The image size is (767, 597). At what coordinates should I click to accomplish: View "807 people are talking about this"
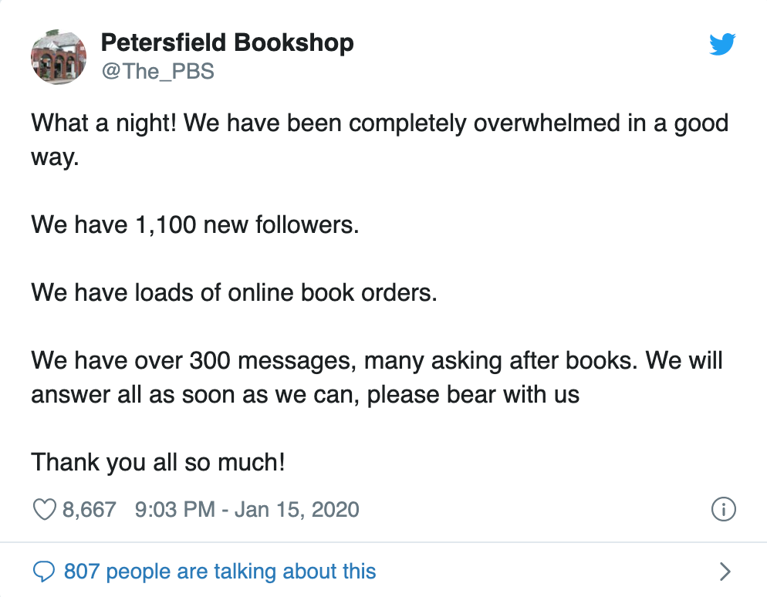(x=220, y=572)
